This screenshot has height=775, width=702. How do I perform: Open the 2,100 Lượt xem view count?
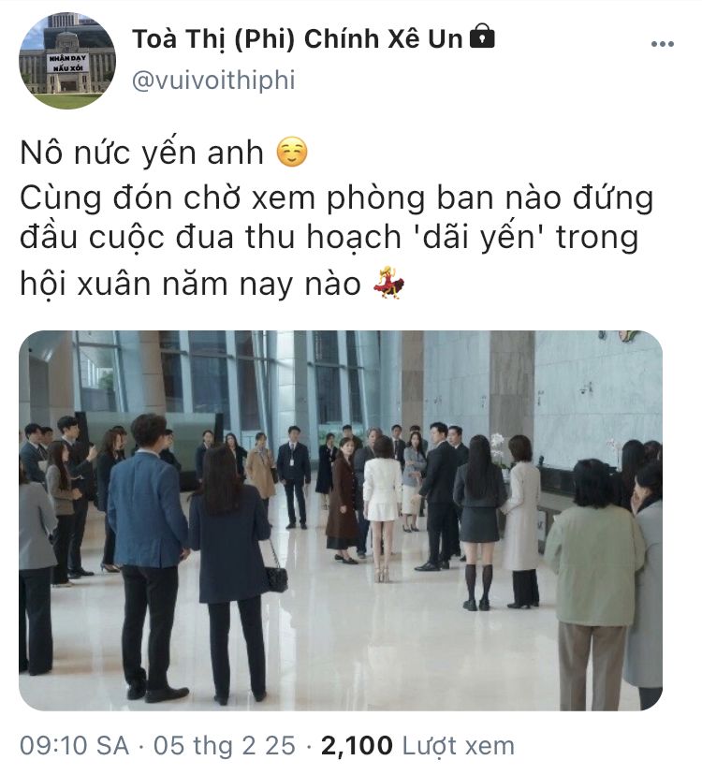[x=417, y=745]
